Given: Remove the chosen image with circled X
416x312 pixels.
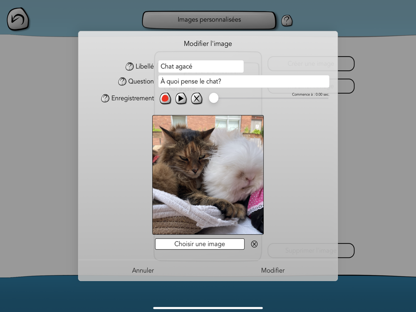Looking at the screenshot, I should click(x=254, y=244).
